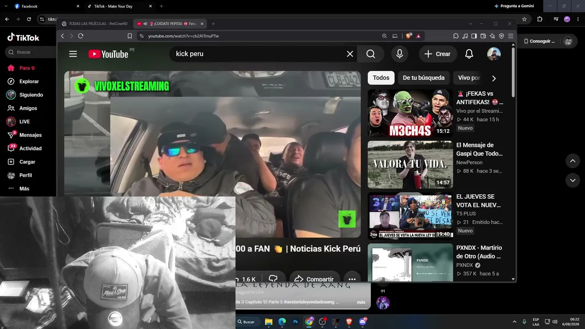Run the YouTube search with the magnifier button
Viewport: 585px width, 329px height.
point(371,54)
